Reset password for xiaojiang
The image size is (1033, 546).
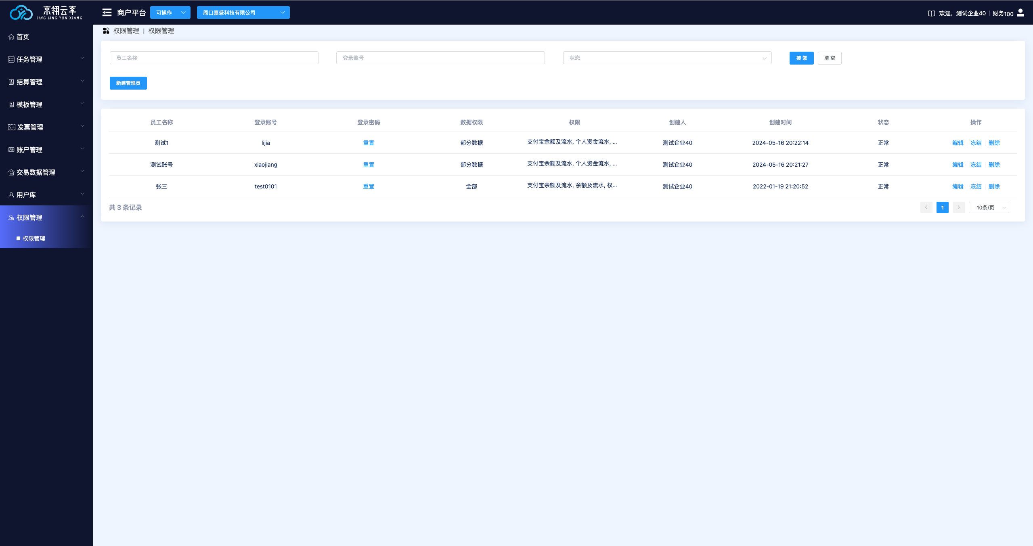pos(369,165)
